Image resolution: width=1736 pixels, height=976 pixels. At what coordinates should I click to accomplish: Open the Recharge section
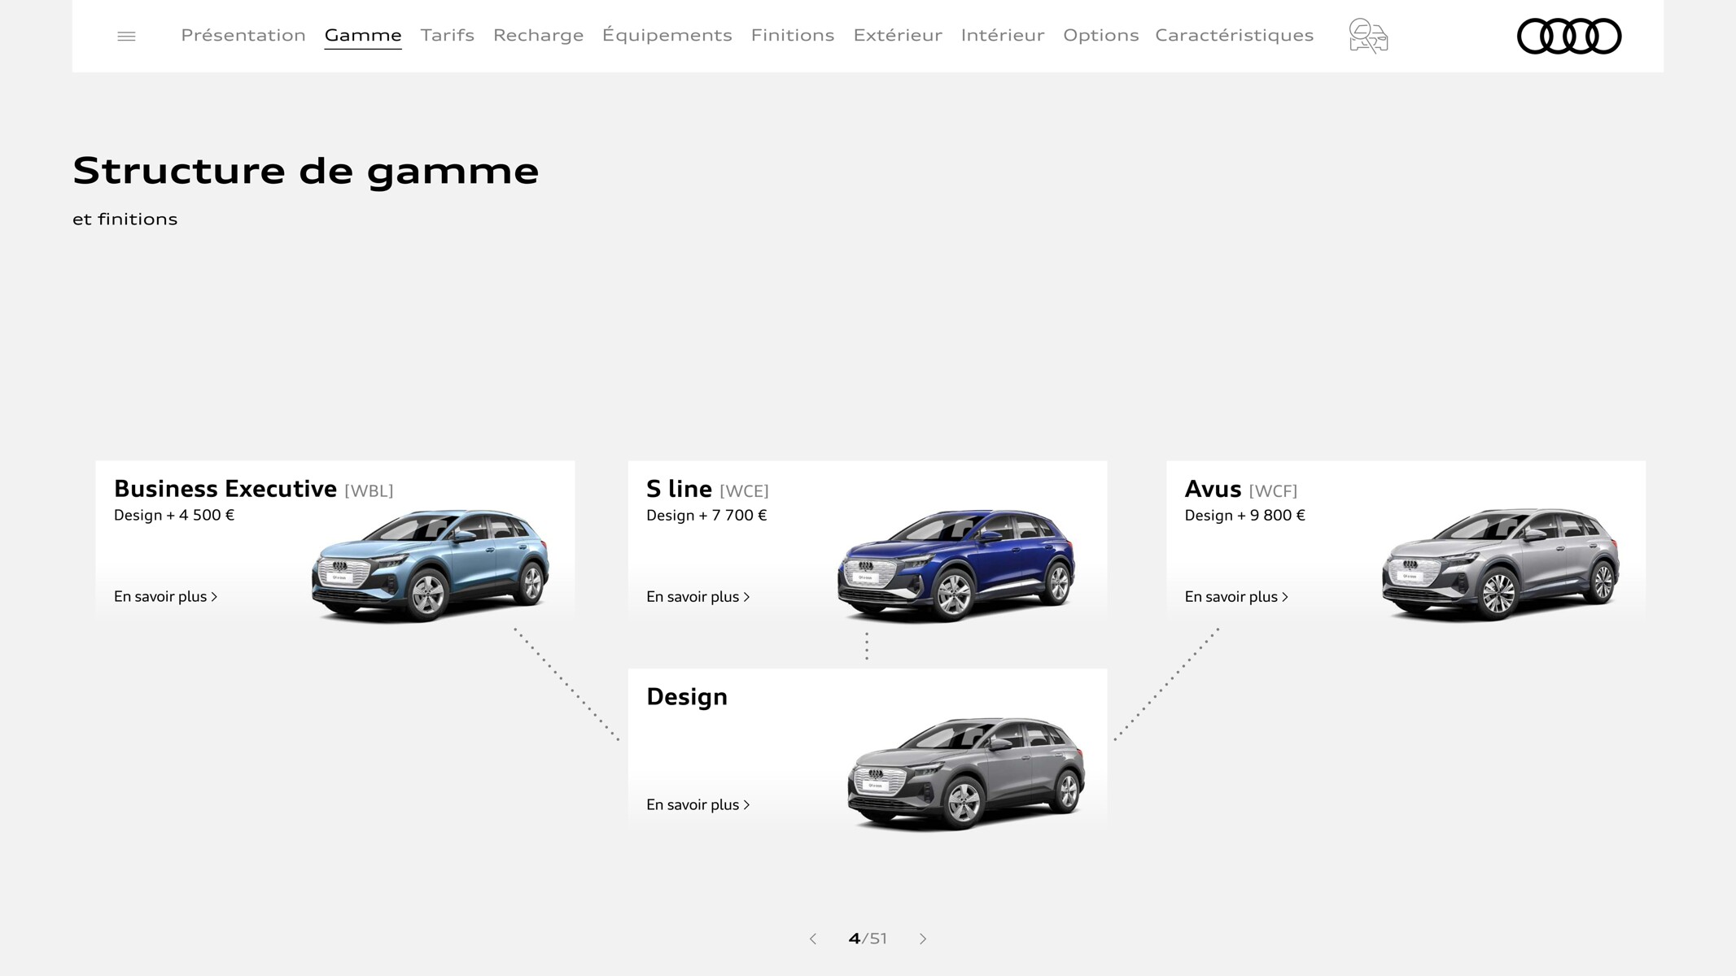click(x=538, y=35)
